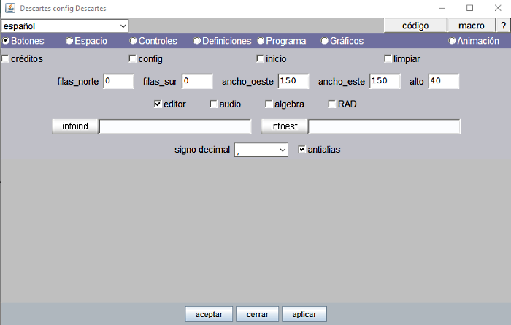
Task: Click the ancho_oeste input field
Action: [293, 81]
